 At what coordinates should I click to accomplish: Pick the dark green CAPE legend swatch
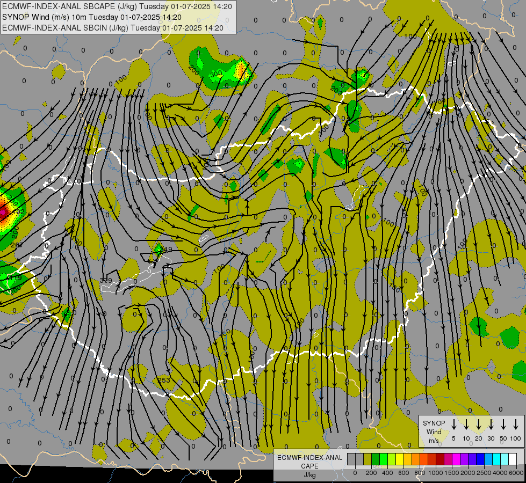376,459
